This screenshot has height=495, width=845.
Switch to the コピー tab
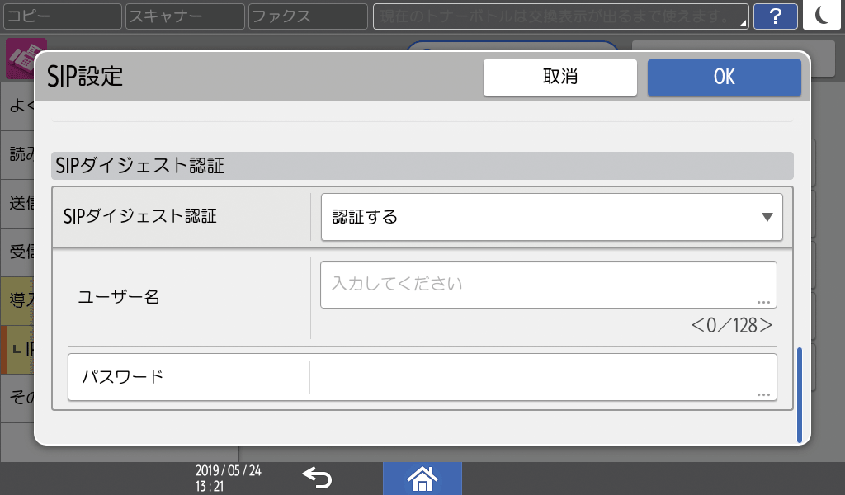(62, 16)
